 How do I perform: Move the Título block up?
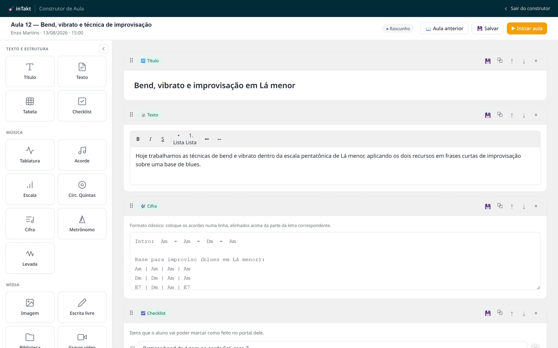[512, 61]
